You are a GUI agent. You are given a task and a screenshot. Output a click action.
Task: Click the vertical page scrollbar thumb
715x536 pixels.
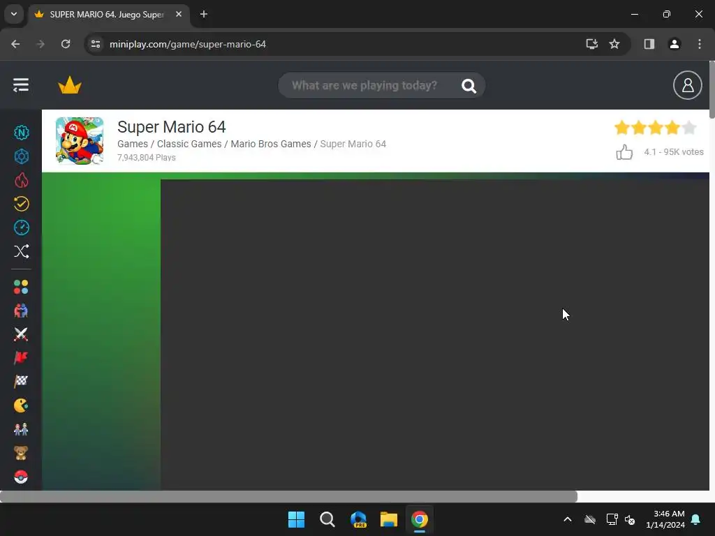(712, 90)
